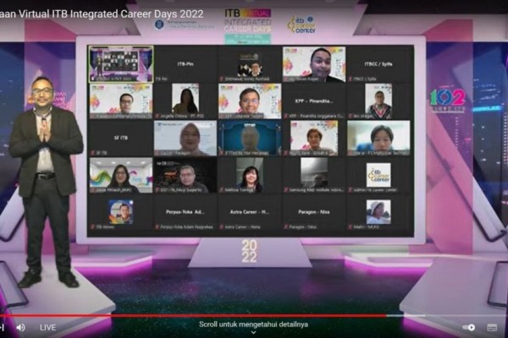Open the subtitles/captions button

(492, 327)
